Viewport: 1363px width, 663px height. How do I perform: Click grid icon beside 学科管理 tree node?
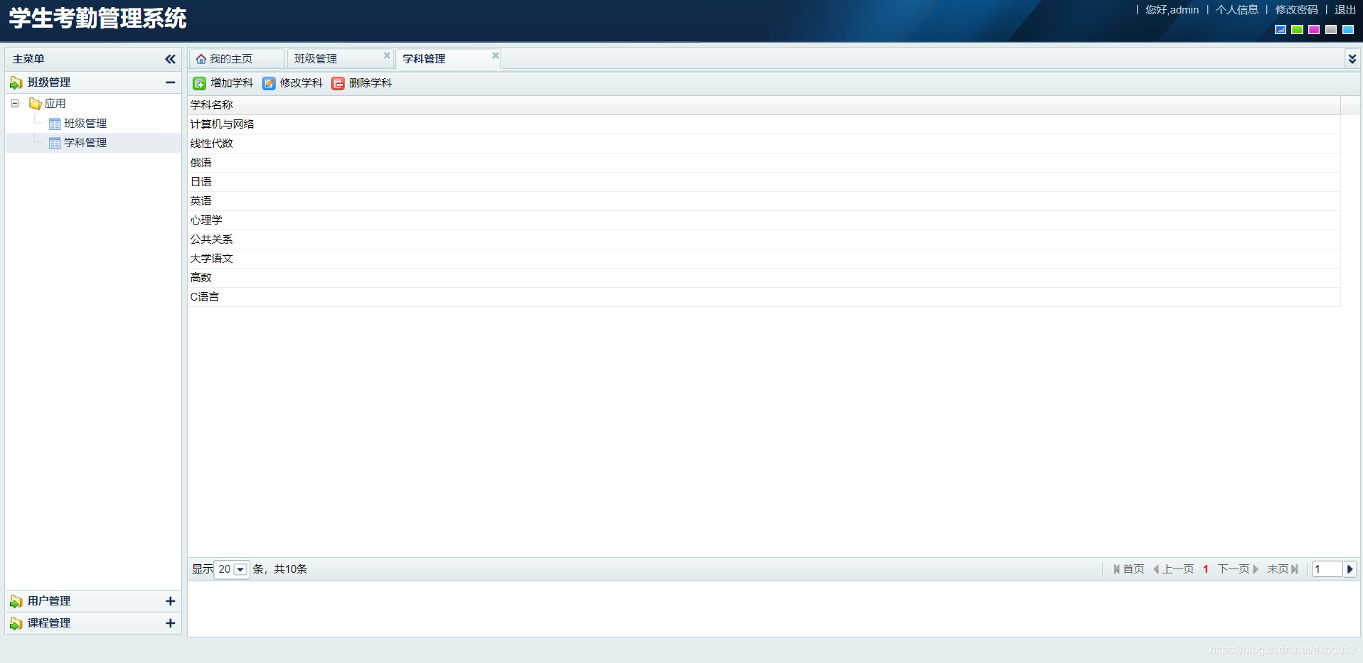pos(55,143)
